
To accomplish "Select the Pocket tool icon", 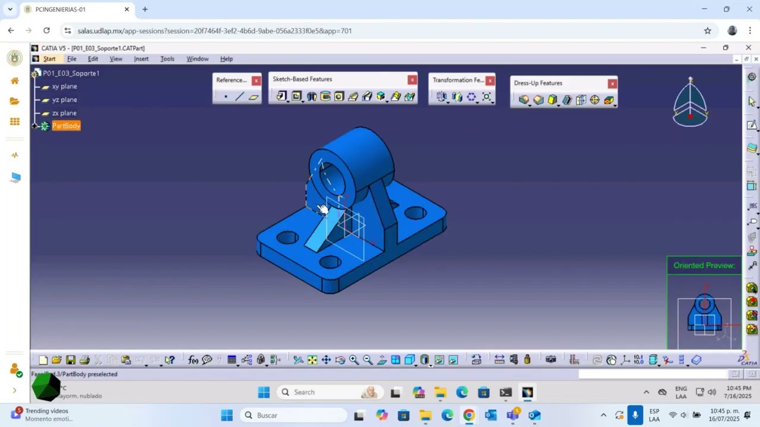I will click(x=296, y=96).
